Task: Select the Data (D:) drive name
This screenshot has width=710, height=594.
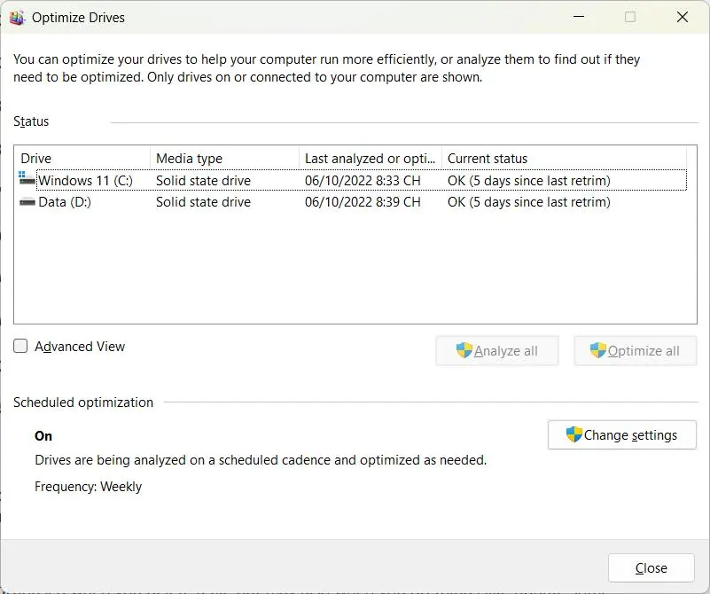Action: [65, 202]
